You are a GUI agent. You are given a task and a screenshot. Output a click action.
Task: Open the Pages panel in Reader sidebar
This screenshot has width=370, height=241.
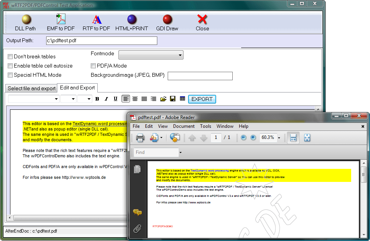click(x=137, y=169)
